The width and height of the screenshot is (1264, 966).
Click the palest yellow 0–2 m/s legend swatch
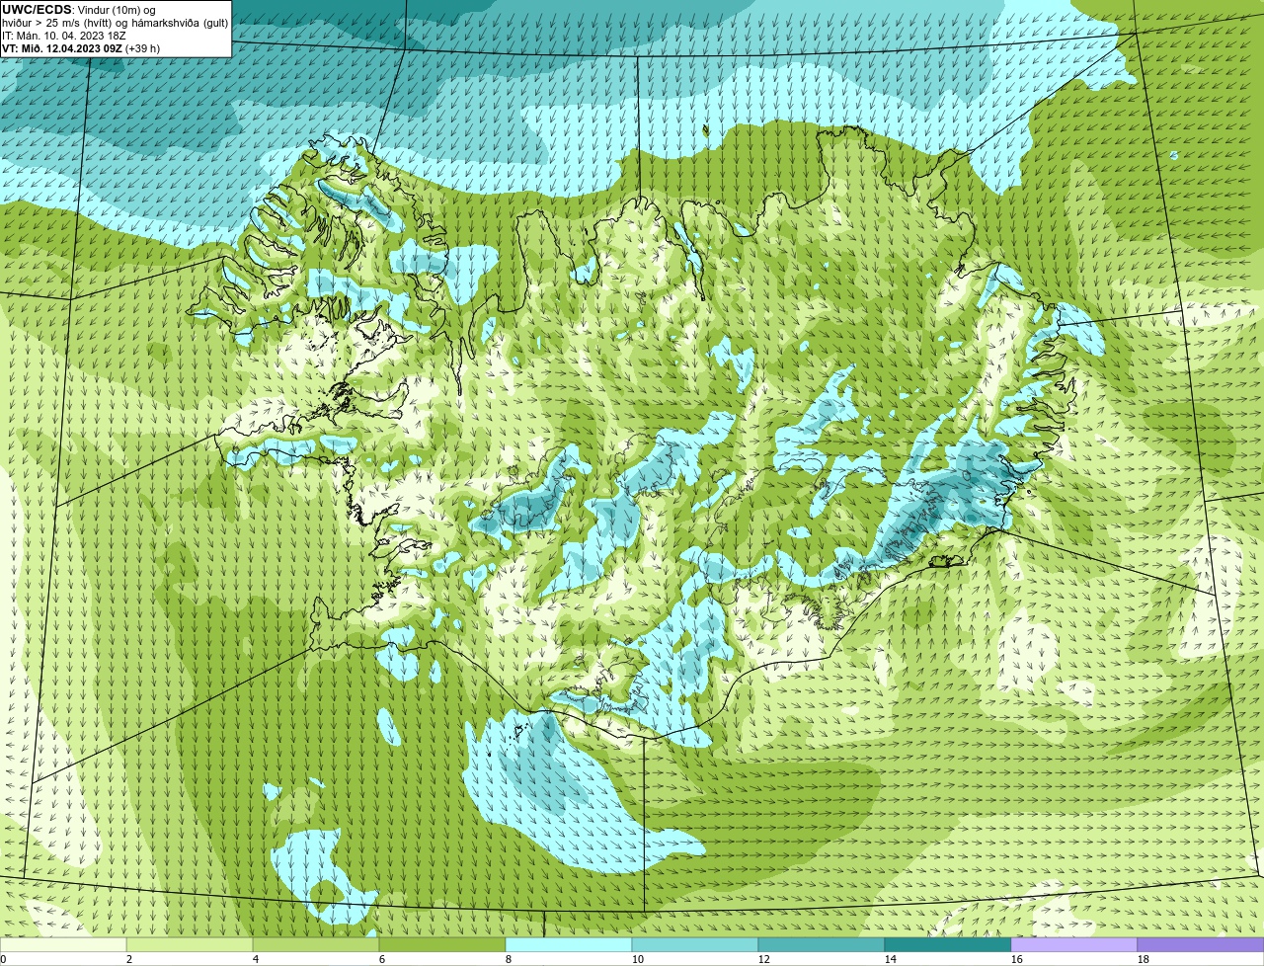[x=63, y=945]
